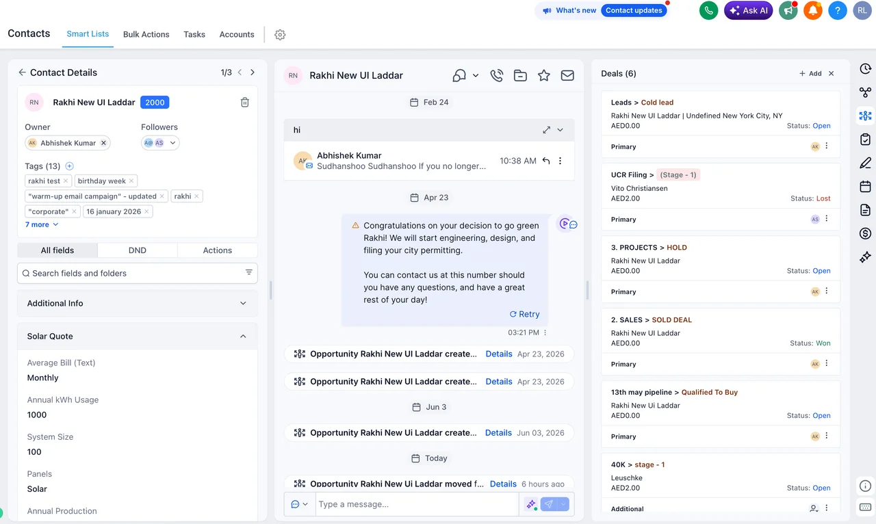Focus the 'Search fields and folders' box
The width and height of the screenshot is (876, 524).
click(x=137, y=273)
